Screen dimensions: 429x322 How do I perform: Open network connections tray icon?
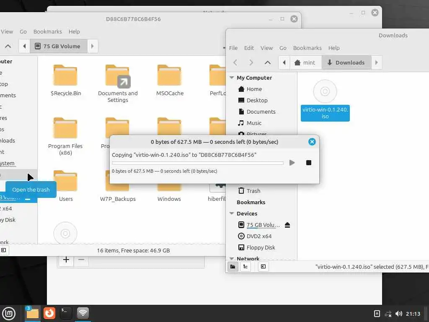pos(388,314)
